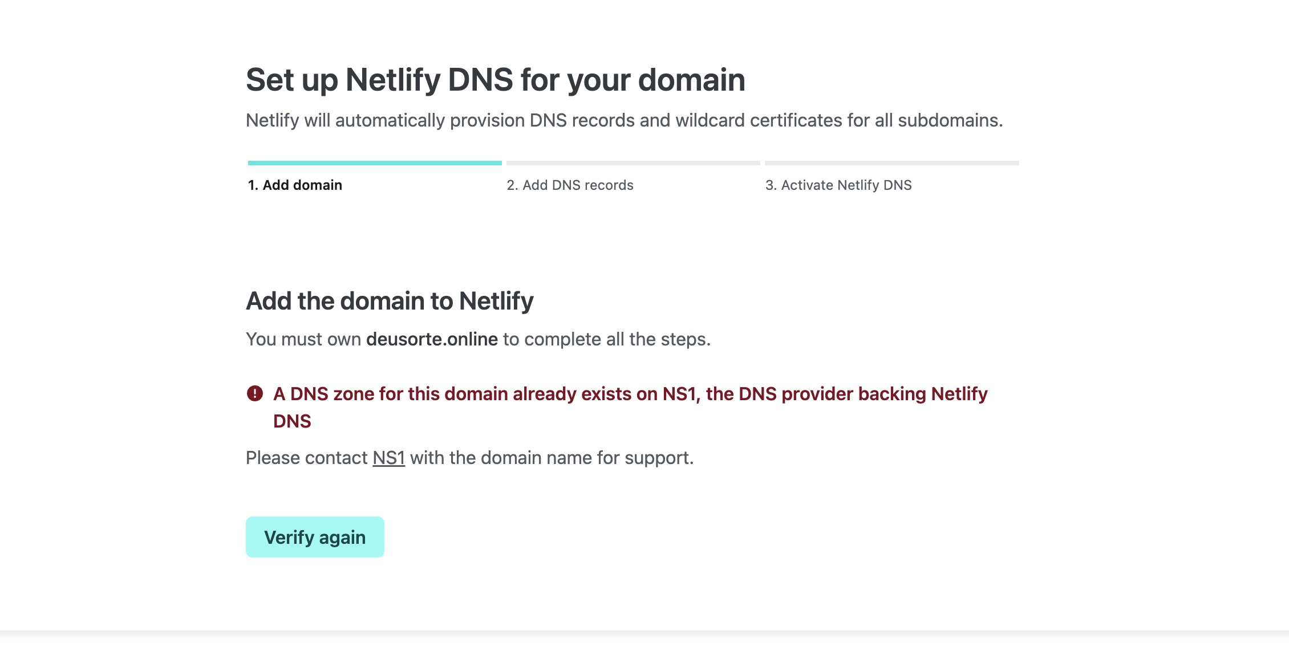
Task: Click the Verify again button
Action: (315, 537)
